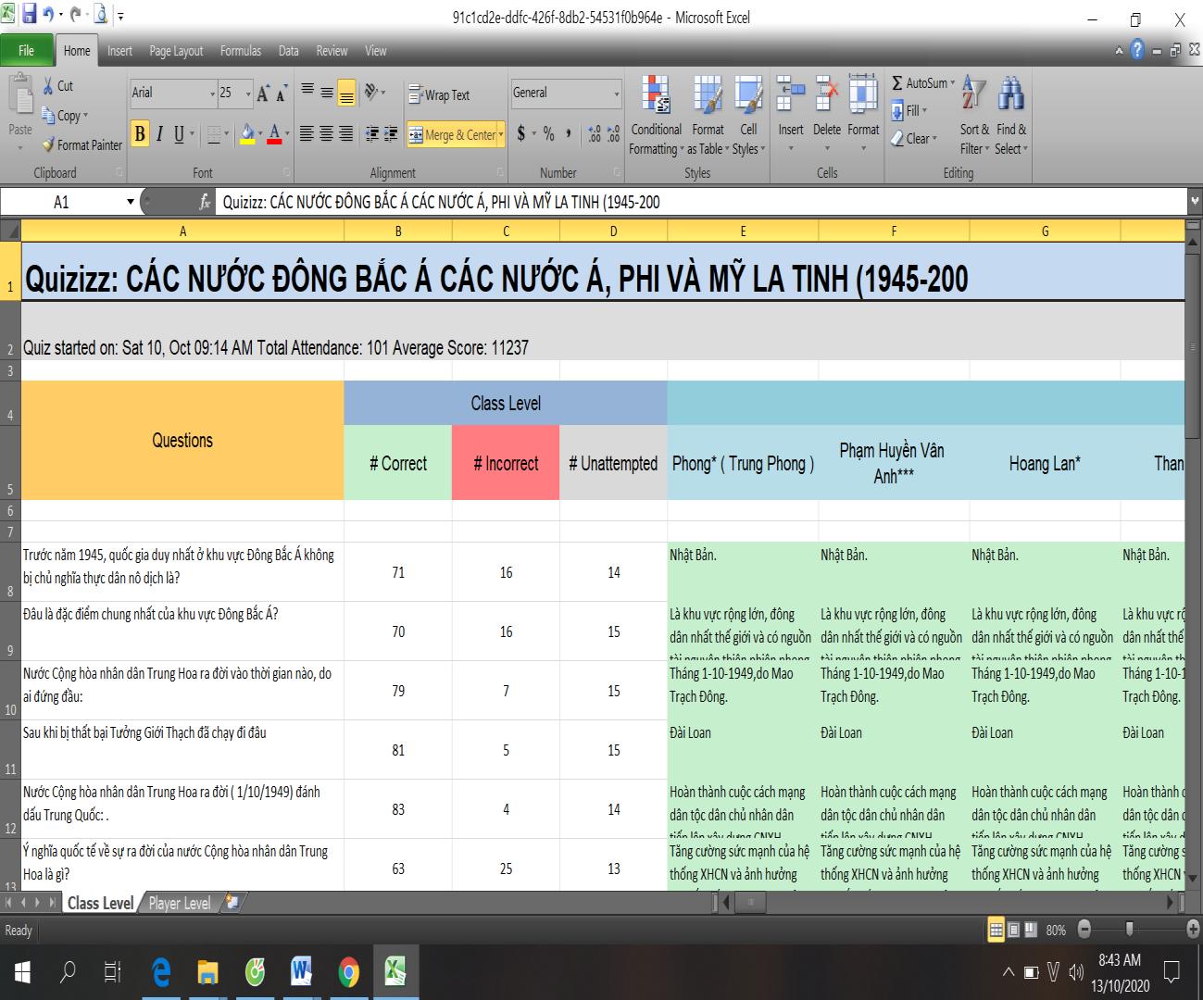Open the Merge & Center dropdown arrow
This screenshot has height=1000, width=1203.
pyautogui.click(x=501, y=135)
